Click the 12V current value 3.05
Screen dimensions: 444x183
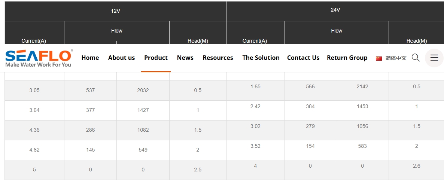coord(34,91)
